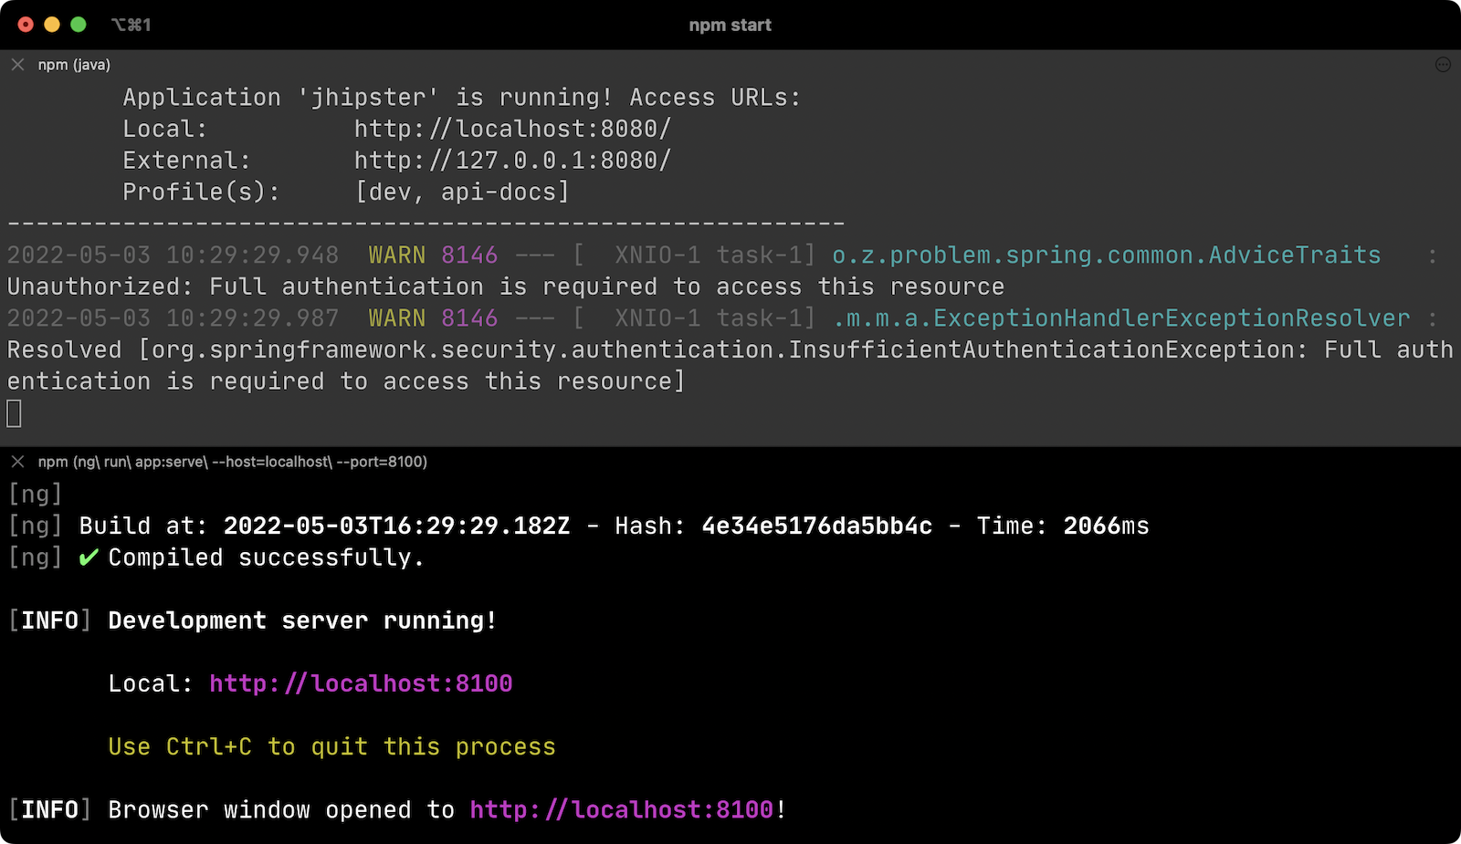Open the magenta Local http://localhost:8100 link
The height and width of the screenshot is (844, 1461).
361,683
